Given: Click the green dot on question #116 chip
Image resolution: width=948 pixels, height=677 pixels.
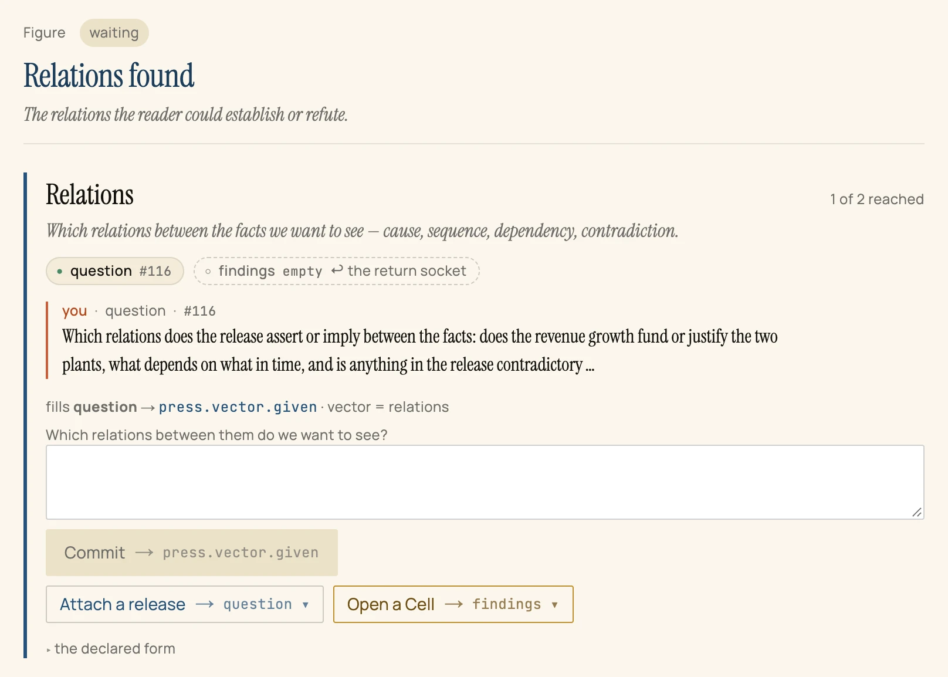Looking at the screenshot, I should point(60,272).
